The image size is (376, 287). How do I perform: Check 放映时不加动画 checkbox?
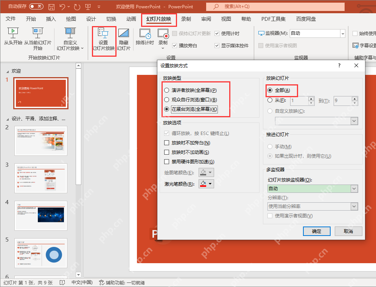pos(167,152)
